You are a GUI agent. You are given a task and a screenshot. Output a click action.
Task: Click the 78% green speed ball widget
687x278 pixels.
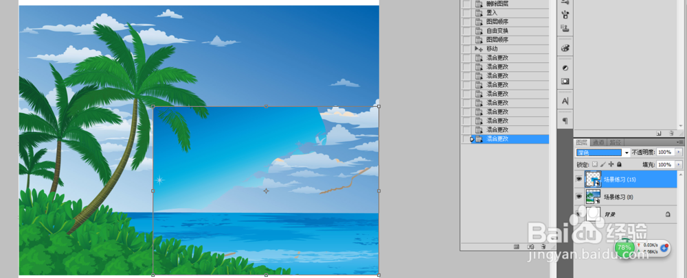(x=624, y=247)
